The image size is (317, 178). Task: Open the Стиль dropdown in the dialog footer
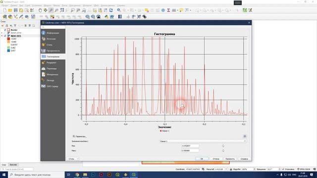[73, 159]
